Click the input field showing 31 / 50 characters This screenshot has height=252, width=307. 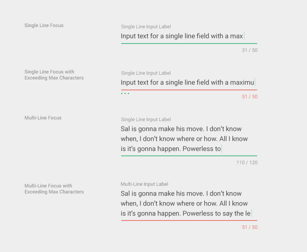coord(182,36)
